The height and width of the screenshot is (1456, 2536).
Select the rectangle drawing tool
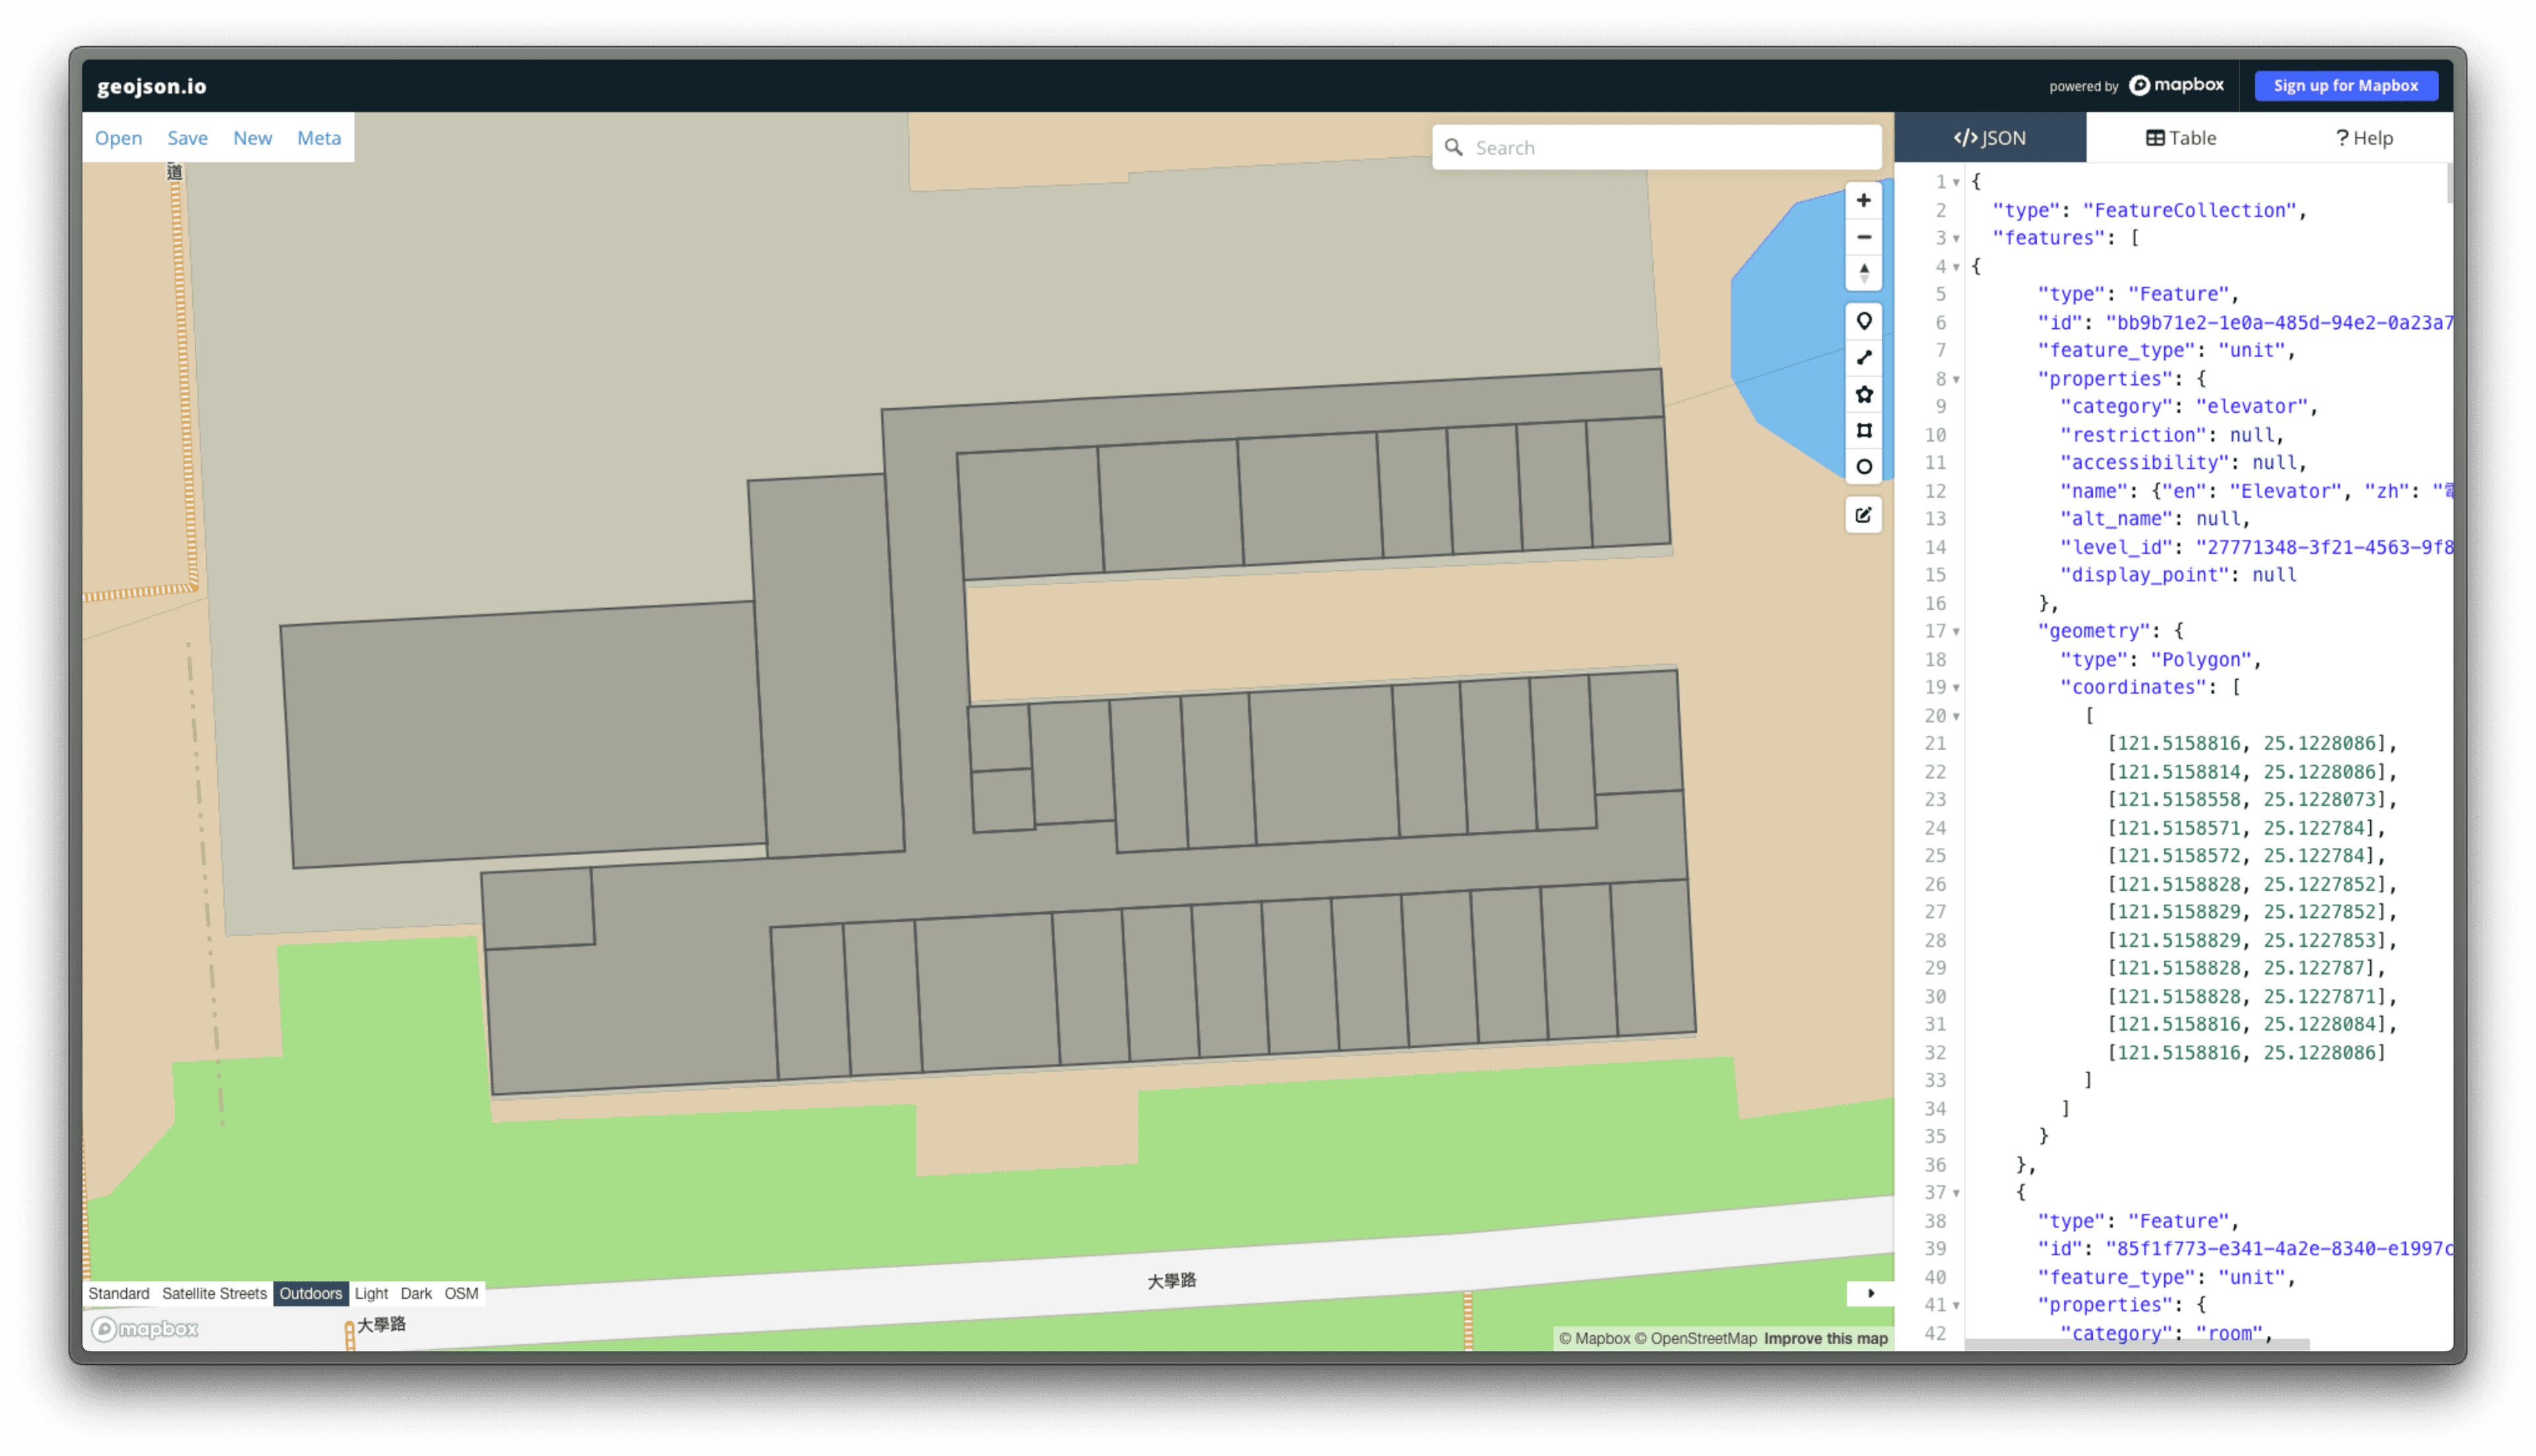click(1863, 430)
